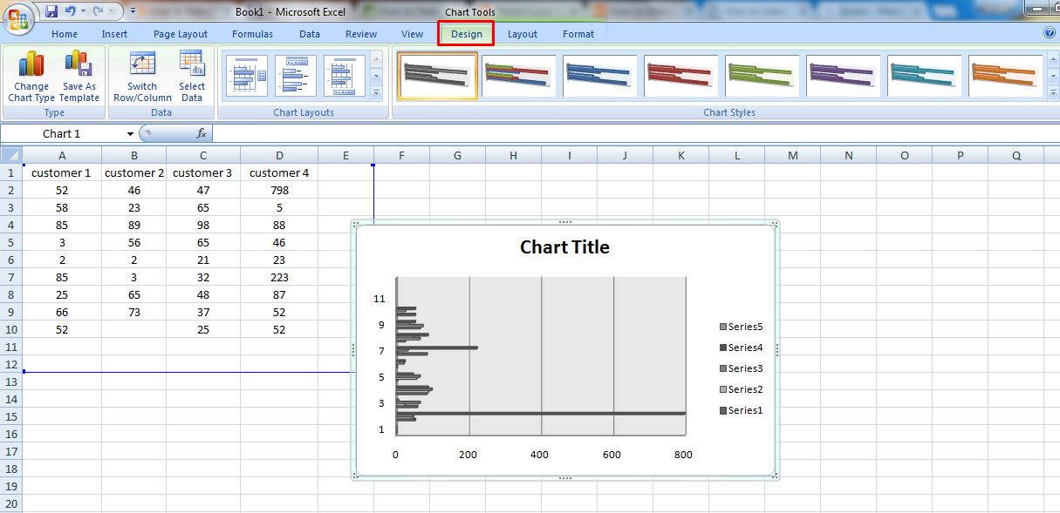
Task: Click the longest bar in the chart
Action: [541, 413]
